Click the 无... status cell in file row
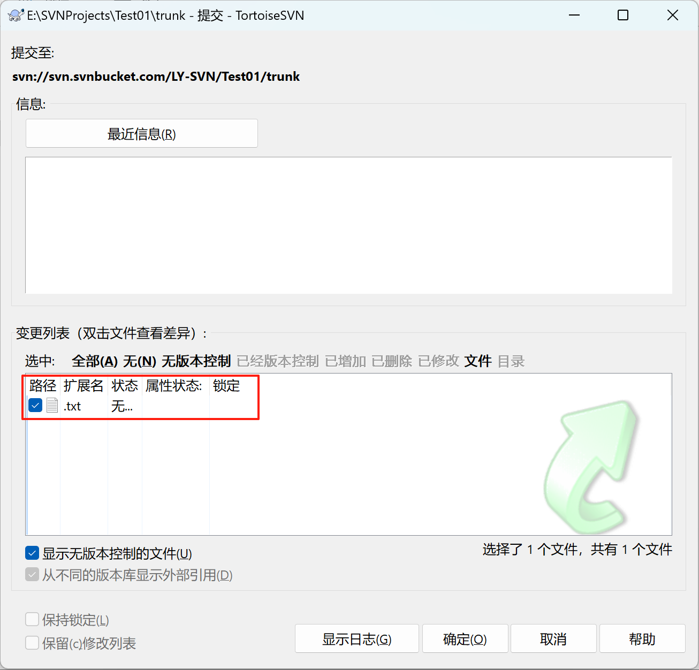699x670 pixels. [x=122, y=406]
